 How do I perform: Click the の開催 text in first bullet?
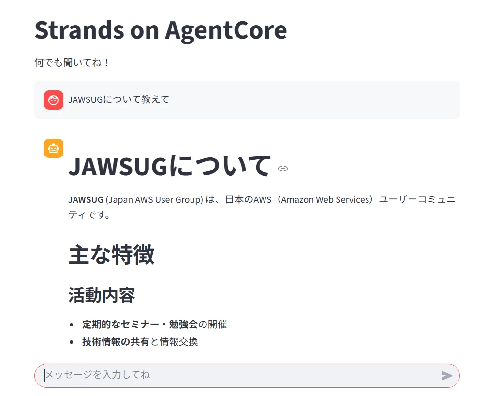(213, 325)
